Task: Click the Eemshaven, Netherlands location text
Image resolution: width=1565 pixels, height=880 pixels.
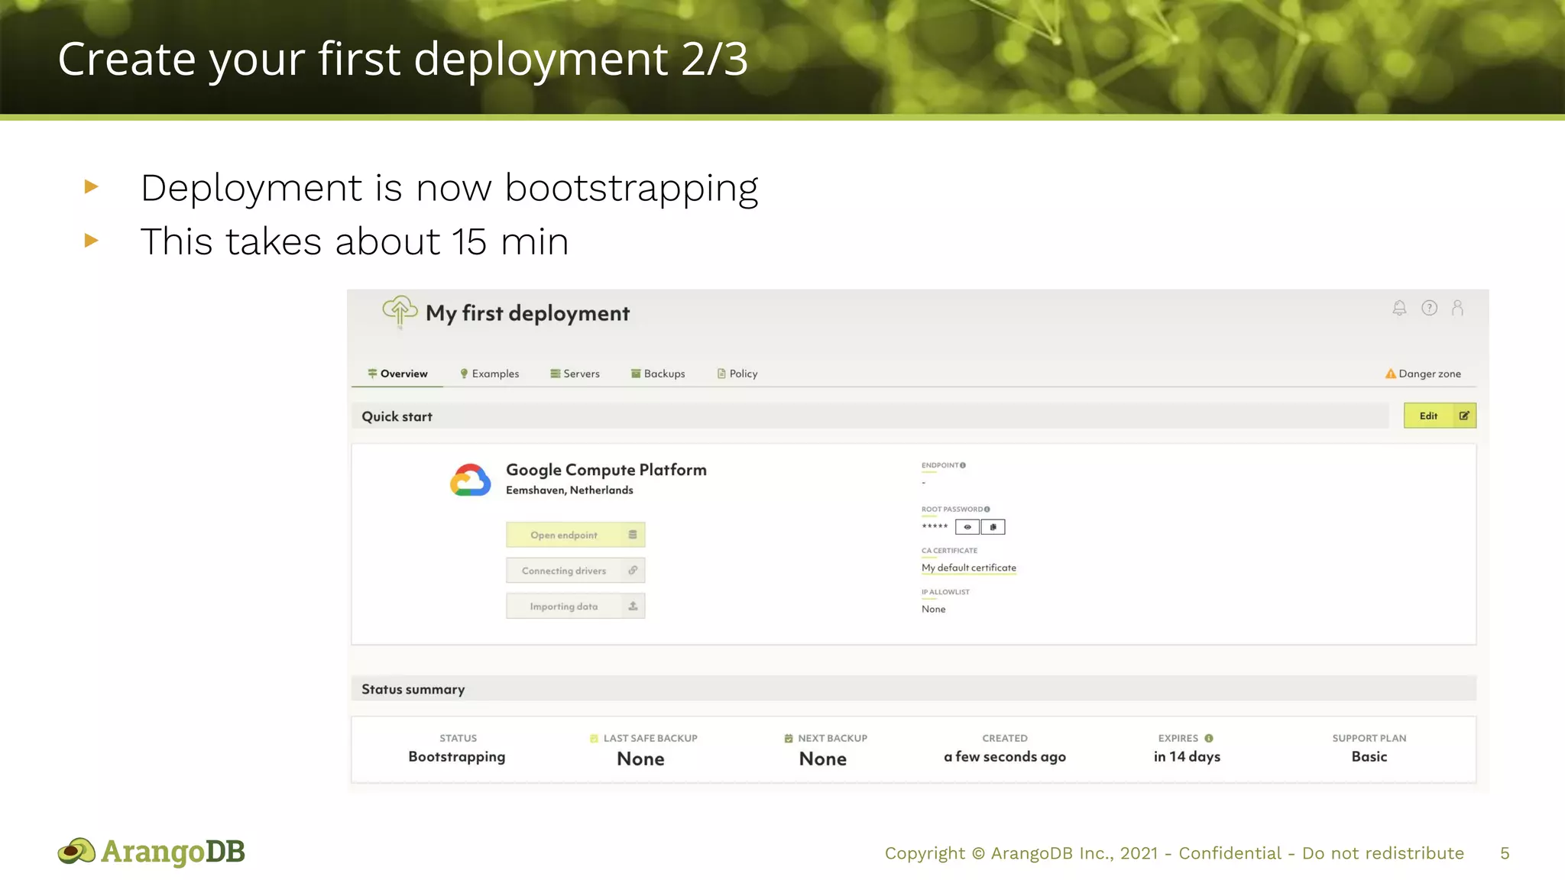Action: pyautogui.click(x=569, y=490)
